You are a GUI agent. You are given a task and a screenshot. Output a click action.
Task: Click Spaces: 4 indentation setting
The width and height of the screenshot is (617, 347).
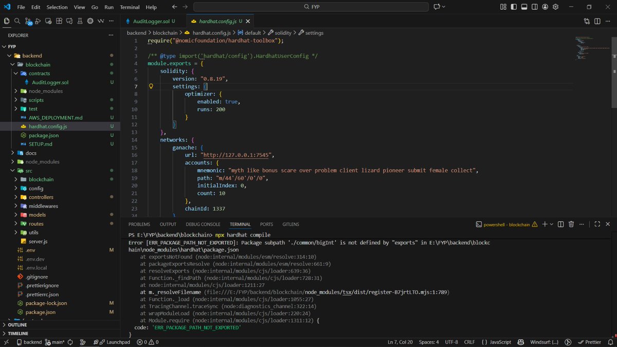[x=429, y=342]
